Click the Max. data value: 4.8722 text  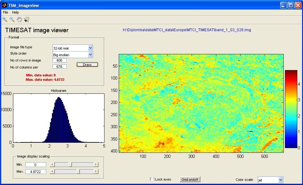click(45, 79)
